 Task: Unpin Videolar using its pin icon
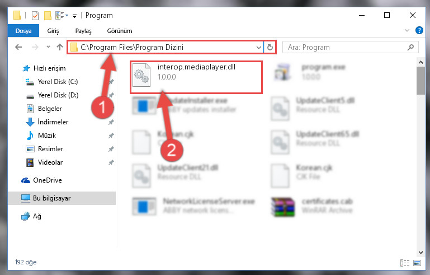(x=111, y=162)
